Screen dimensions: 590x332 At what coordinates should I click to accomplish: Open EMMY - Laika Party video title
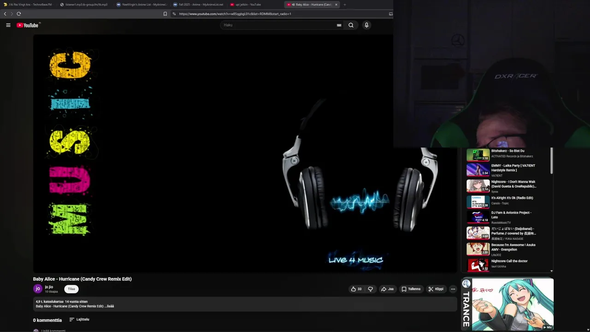click(513, 168)
